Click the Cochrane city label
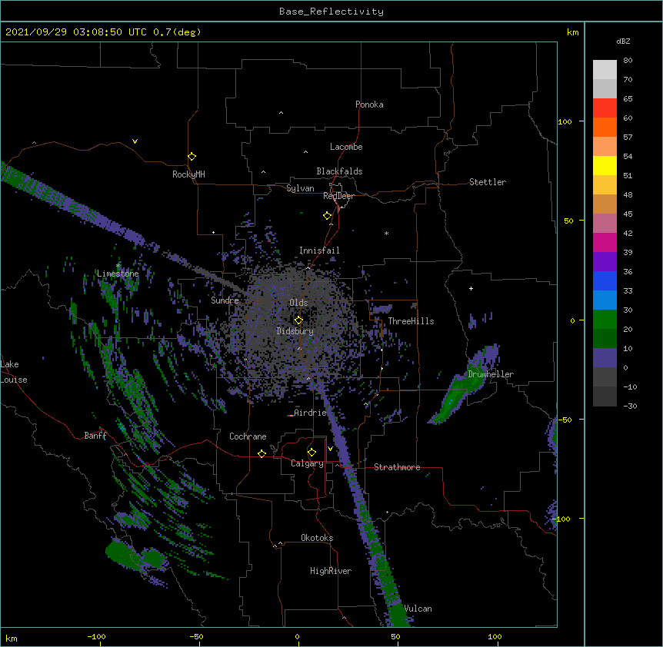Image resolution: width=663 pixels, height=647 pixels. 248,436
